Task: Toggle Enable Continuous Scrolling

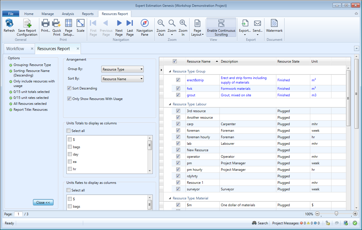Action: pos(221,28)
